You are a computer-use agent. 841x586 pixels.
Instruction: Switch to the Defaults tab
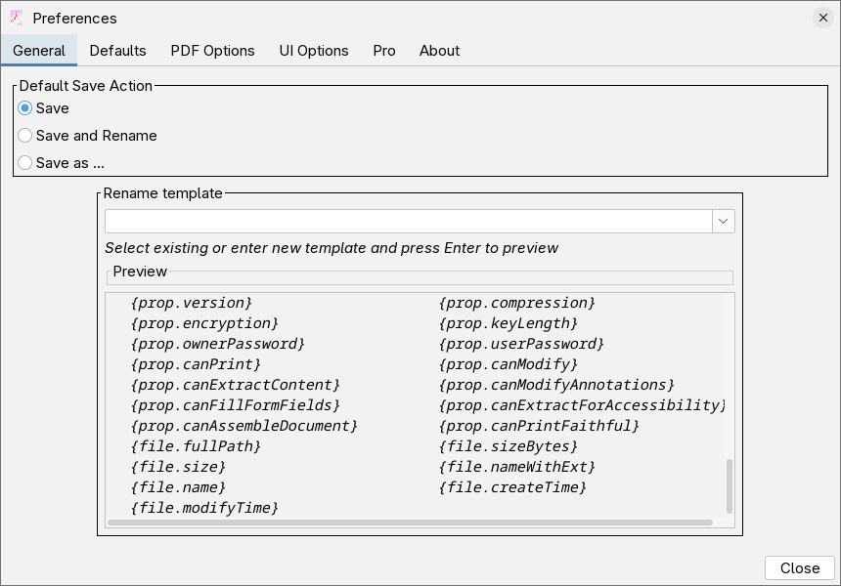pyautogui.click(x=117, y=51)
